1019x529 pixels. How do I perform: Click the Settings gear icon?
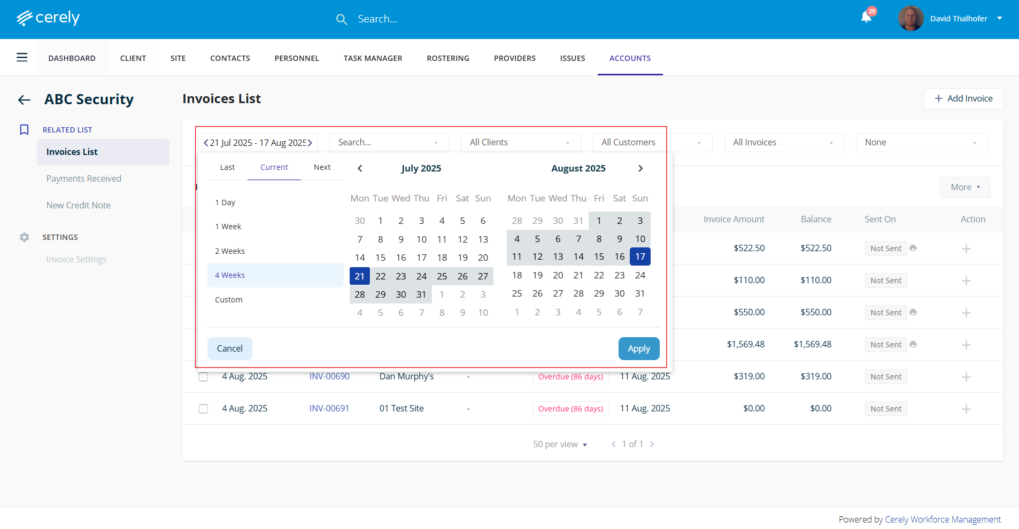click(x=24, y=237)
